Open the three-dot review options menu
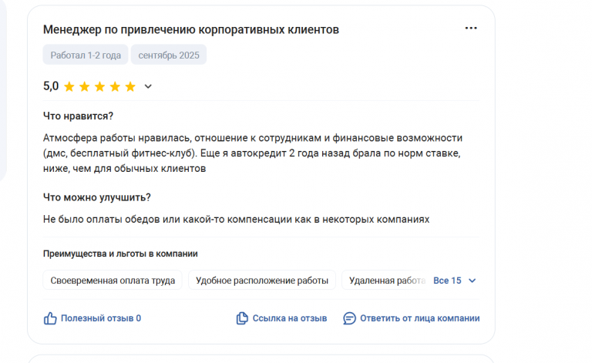 (471, 29)
